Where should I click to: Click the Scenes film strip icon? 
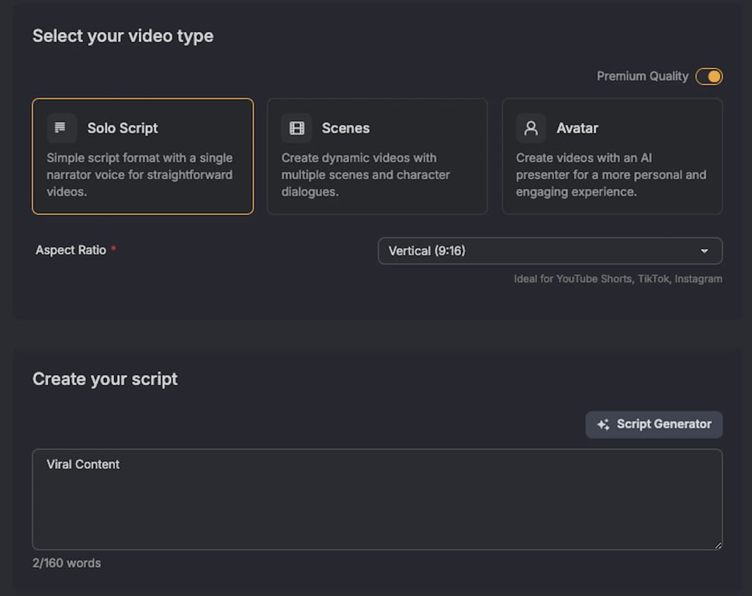coord(296,128)
